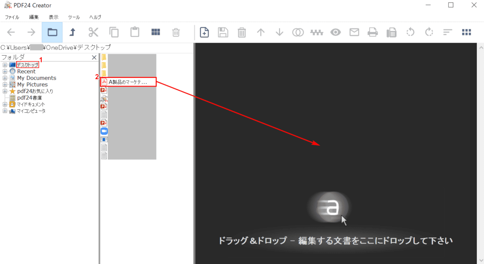Go forward in the file explorer
Screen dimensions: 484x264
click(31, 32)
